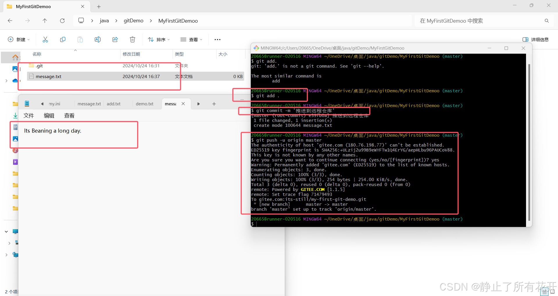558x296 pixels.
Task: Switch to the my.ini Notepad tab
Action: 55,104
